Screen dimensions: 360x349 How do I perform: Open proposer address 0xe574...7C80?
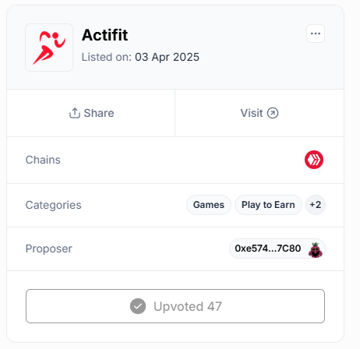[277, 249]
